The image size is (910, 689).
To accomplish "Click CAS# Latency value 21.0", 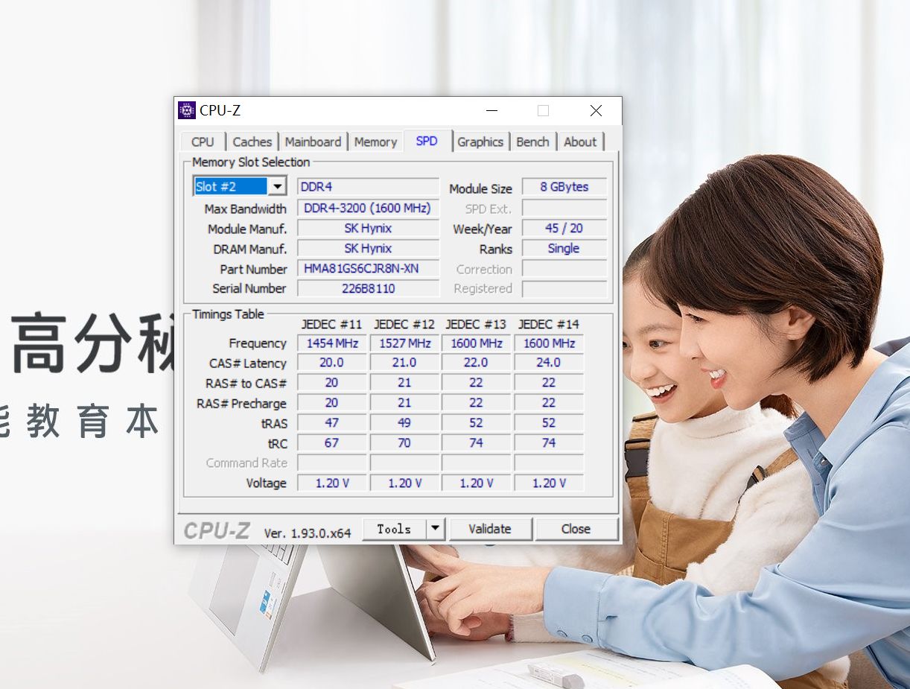I will (404, 363).
